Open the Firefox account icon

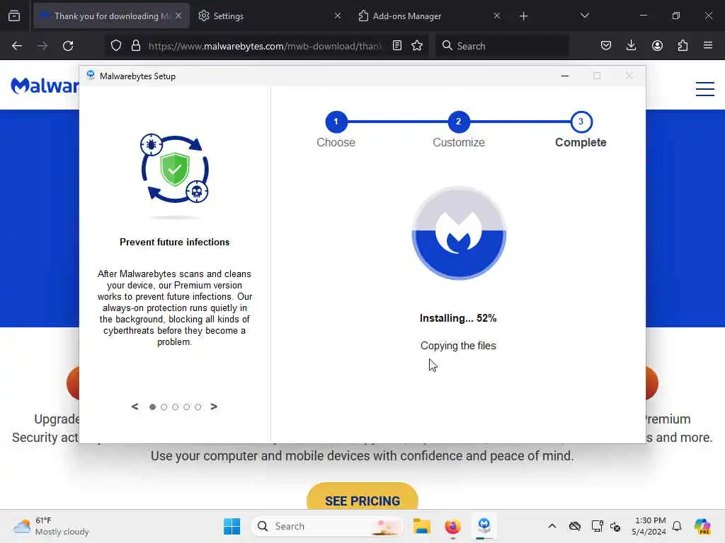click(657, 46)
